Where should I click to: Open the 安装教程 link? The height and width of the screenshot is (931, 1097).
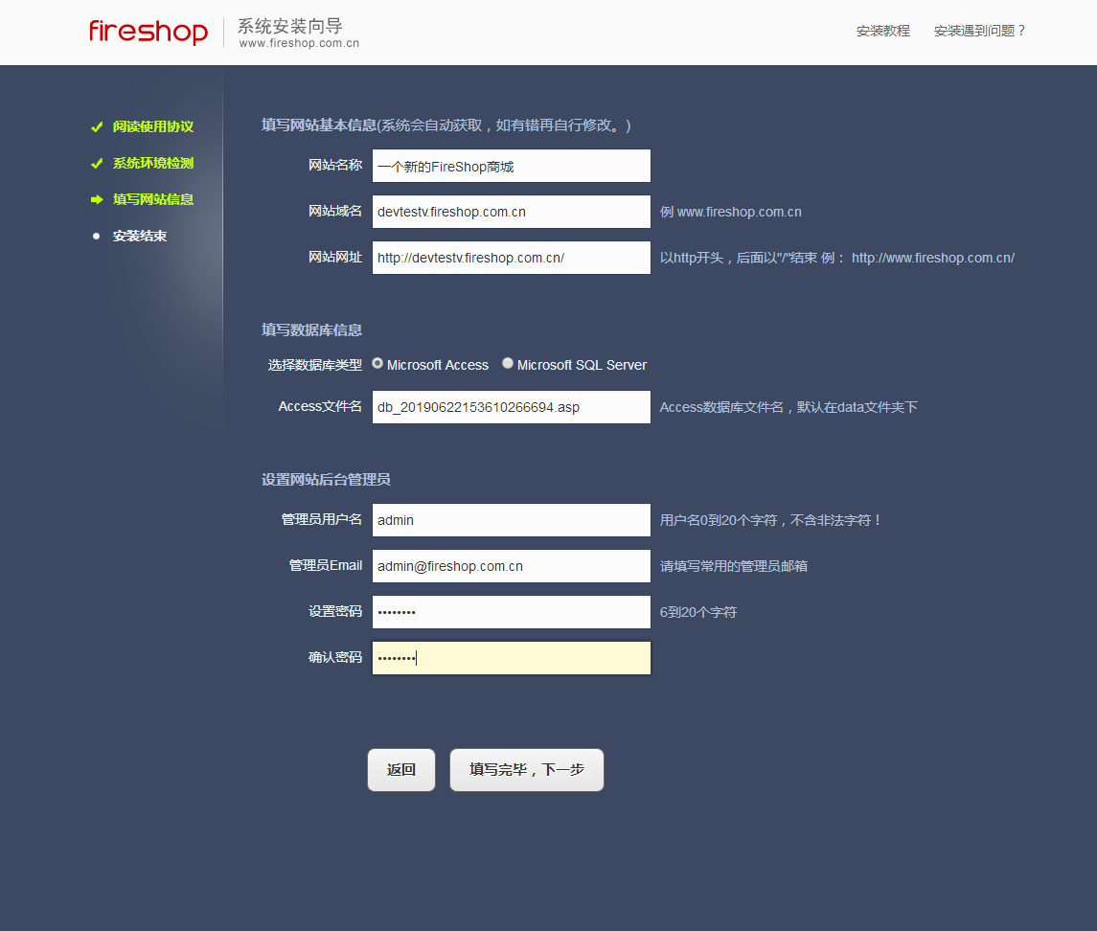(x=883, y=31)
